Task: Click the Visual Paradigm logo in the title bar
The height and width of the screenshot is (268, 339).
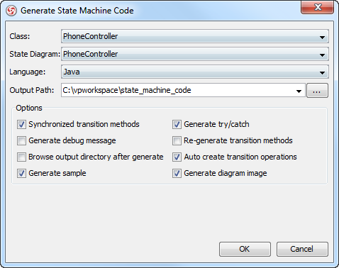Action: click(11, 11)
